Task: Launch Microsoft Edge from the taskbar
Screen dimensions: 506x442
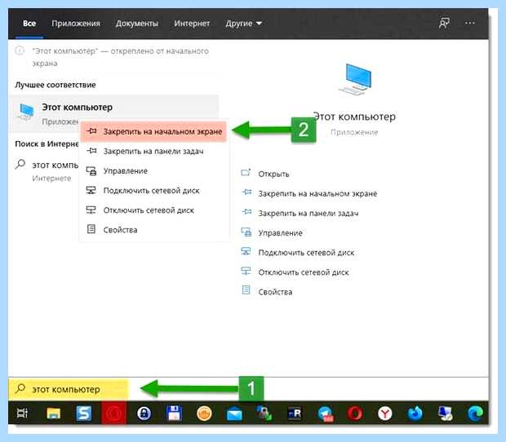Action: tap(475, 413)
